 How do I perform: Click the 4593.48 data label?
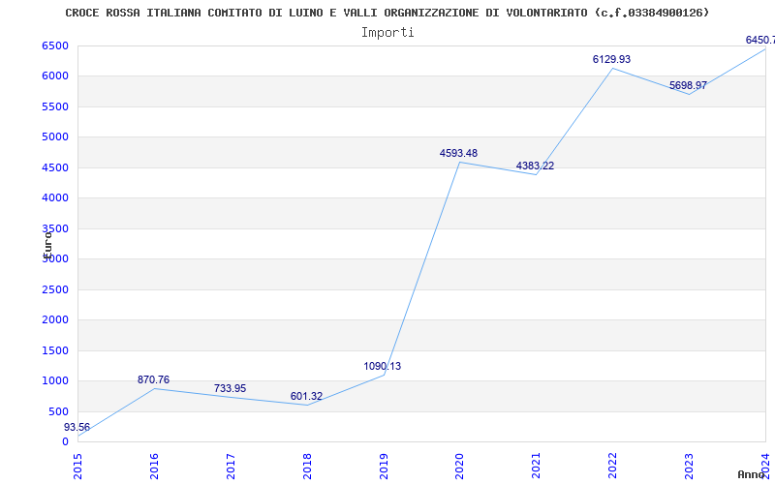tap(458, 154)
